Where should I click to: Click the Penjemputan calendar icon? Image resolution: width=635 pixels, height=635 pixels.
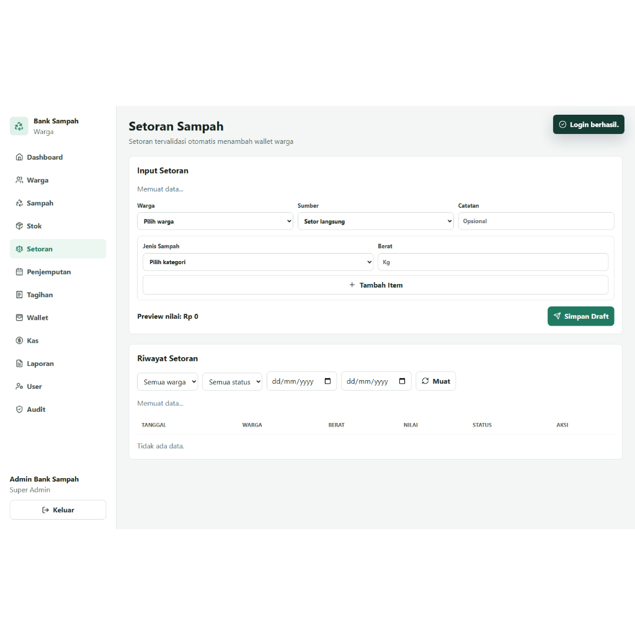(19, 272)
